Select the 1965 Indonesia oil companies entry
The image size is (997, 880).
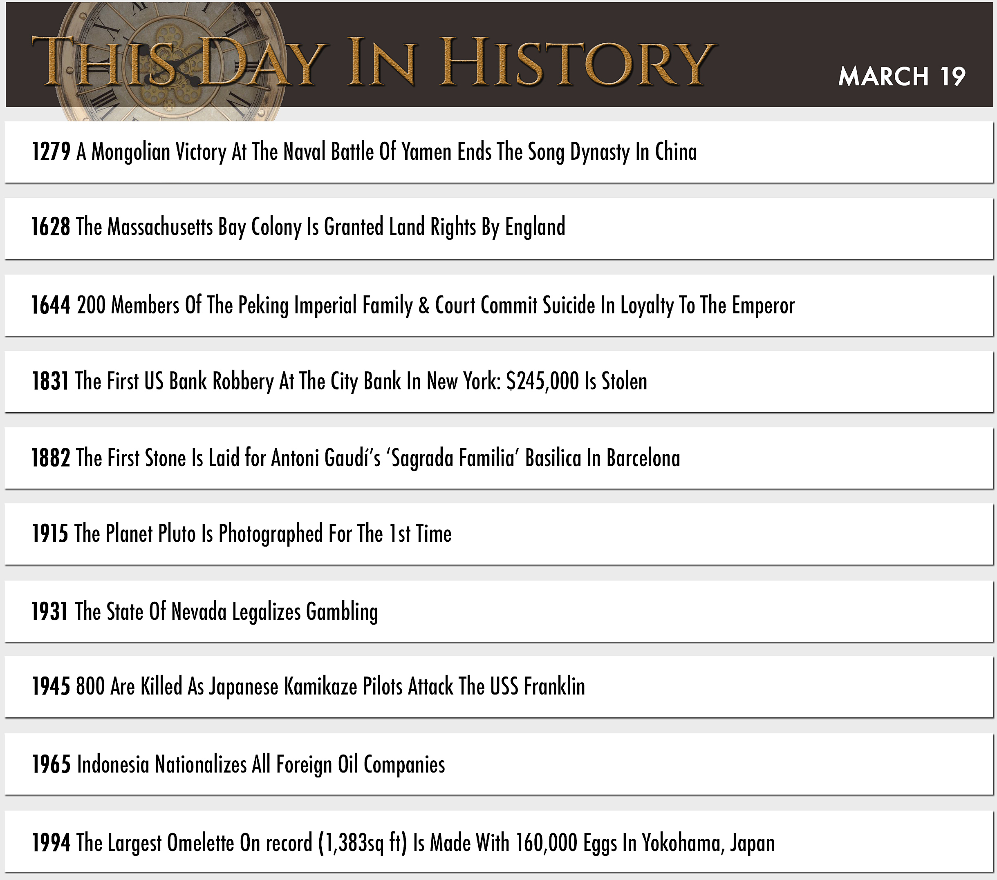499,764
